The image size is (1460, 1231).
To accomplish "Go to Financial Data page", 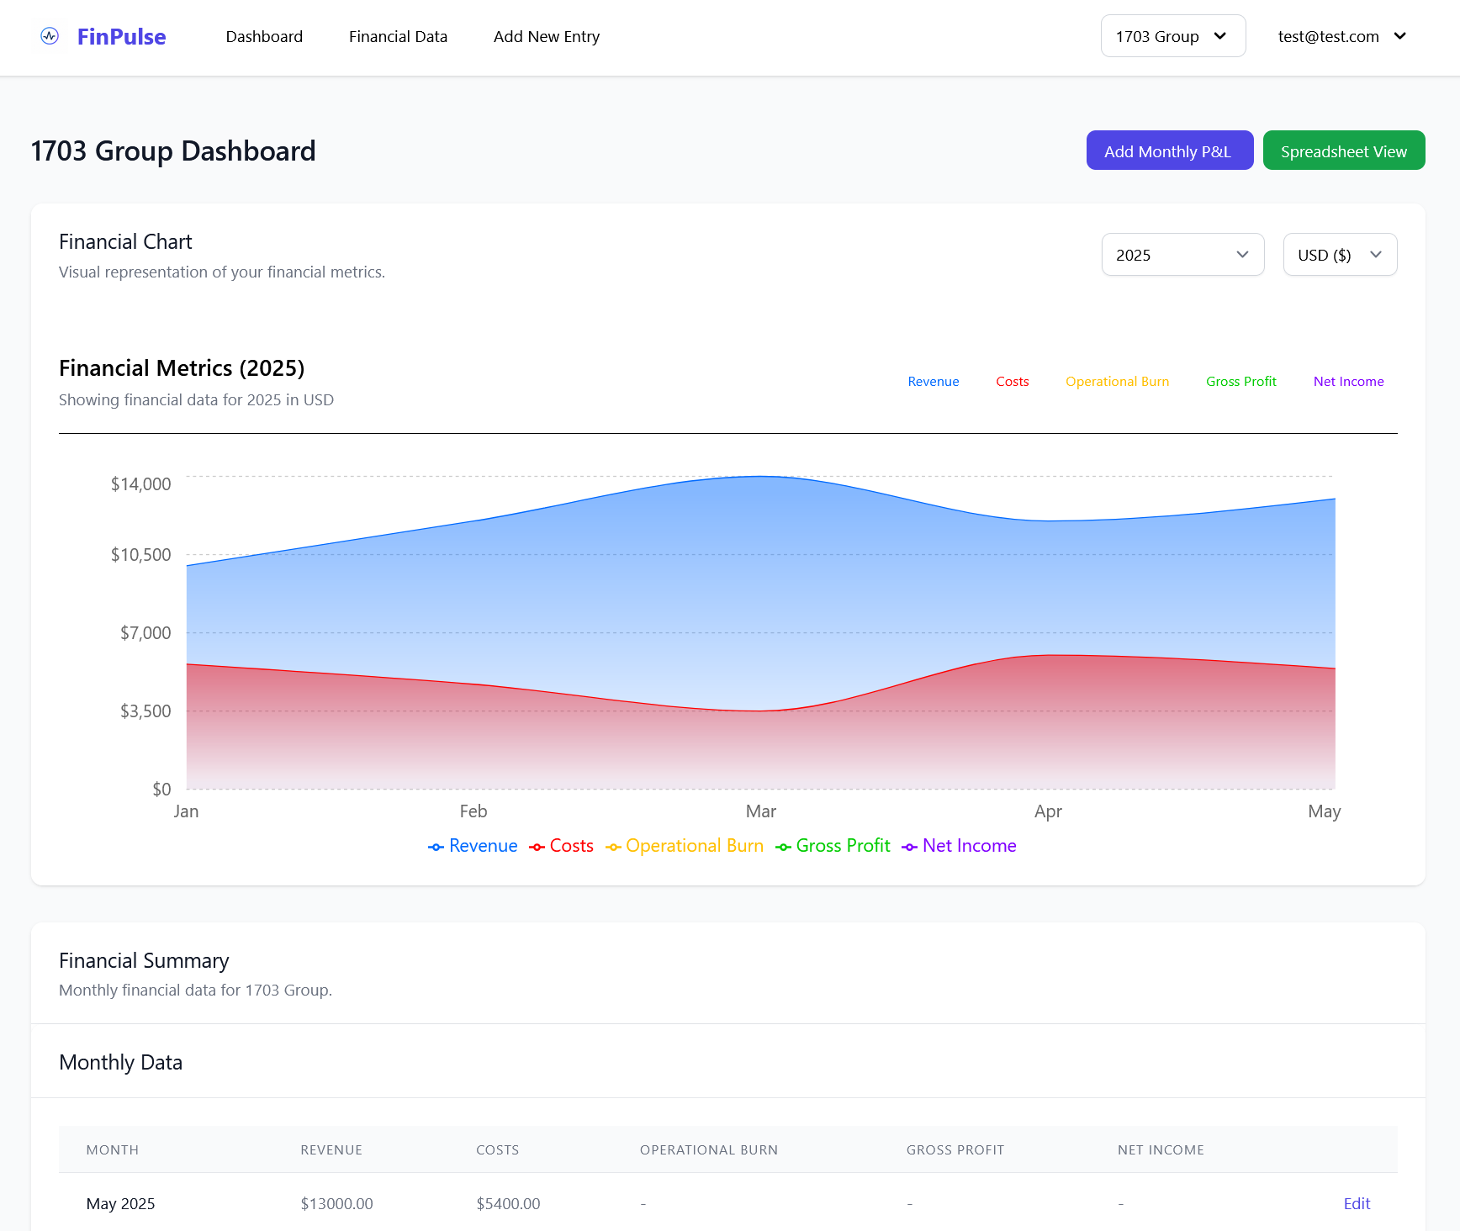I will point(398,37).
